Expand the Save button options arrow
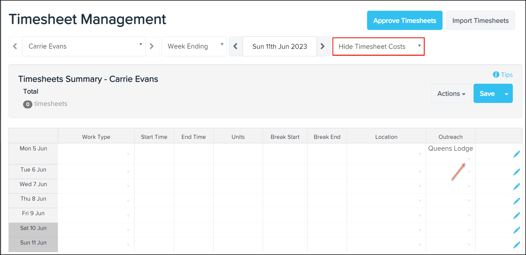The height and width of the screenshot is (255, 526). pyautogui.click(x=507, y=93)
